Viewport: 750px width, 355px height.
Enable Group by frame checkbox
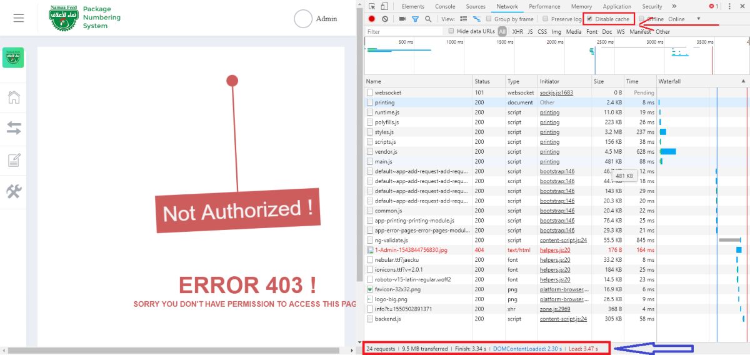tap(489, 19)
